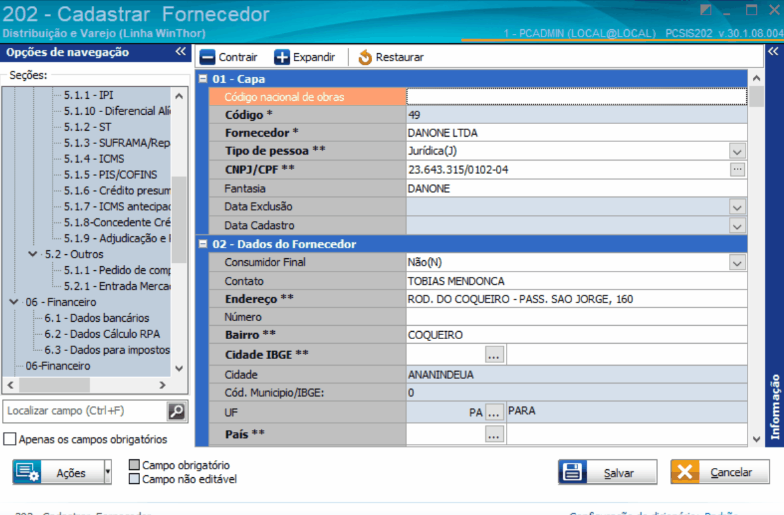Click the Fantasia field DANONE

click(576, 188)
